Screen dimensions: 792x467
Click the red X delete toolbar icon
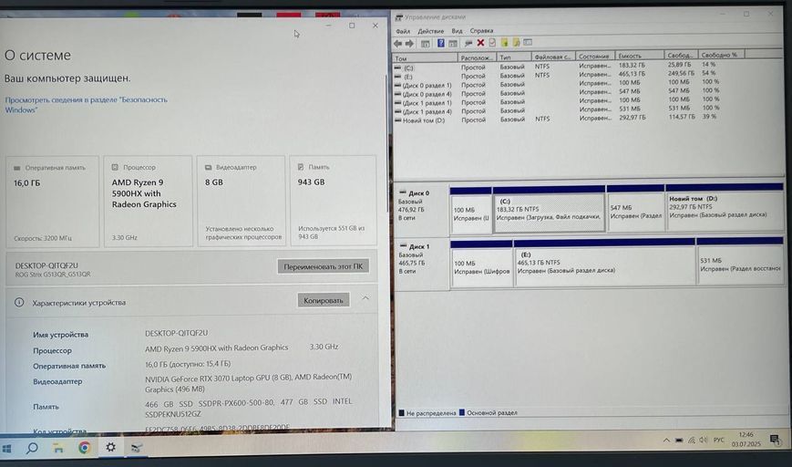click(480, 43)
